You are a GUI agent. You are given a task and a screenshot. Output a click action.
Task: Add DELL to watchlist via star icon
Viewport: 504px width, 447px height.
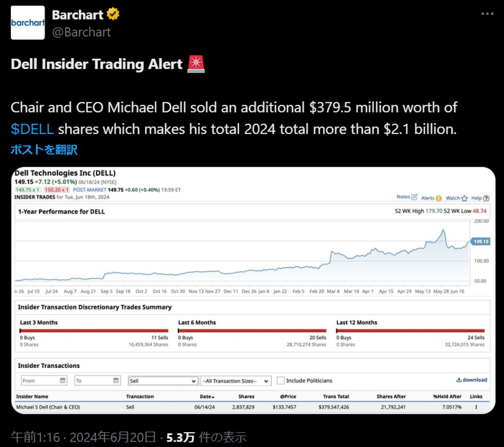464,198
